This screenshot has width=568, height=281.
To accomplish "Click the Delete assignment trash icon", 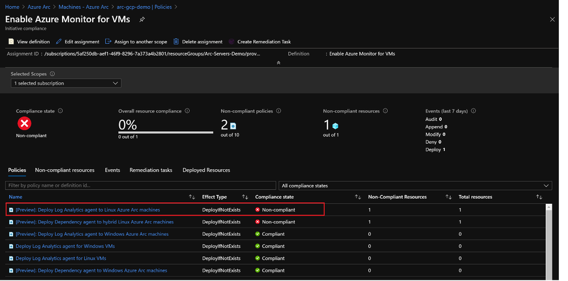I will (x=176, y=41).
